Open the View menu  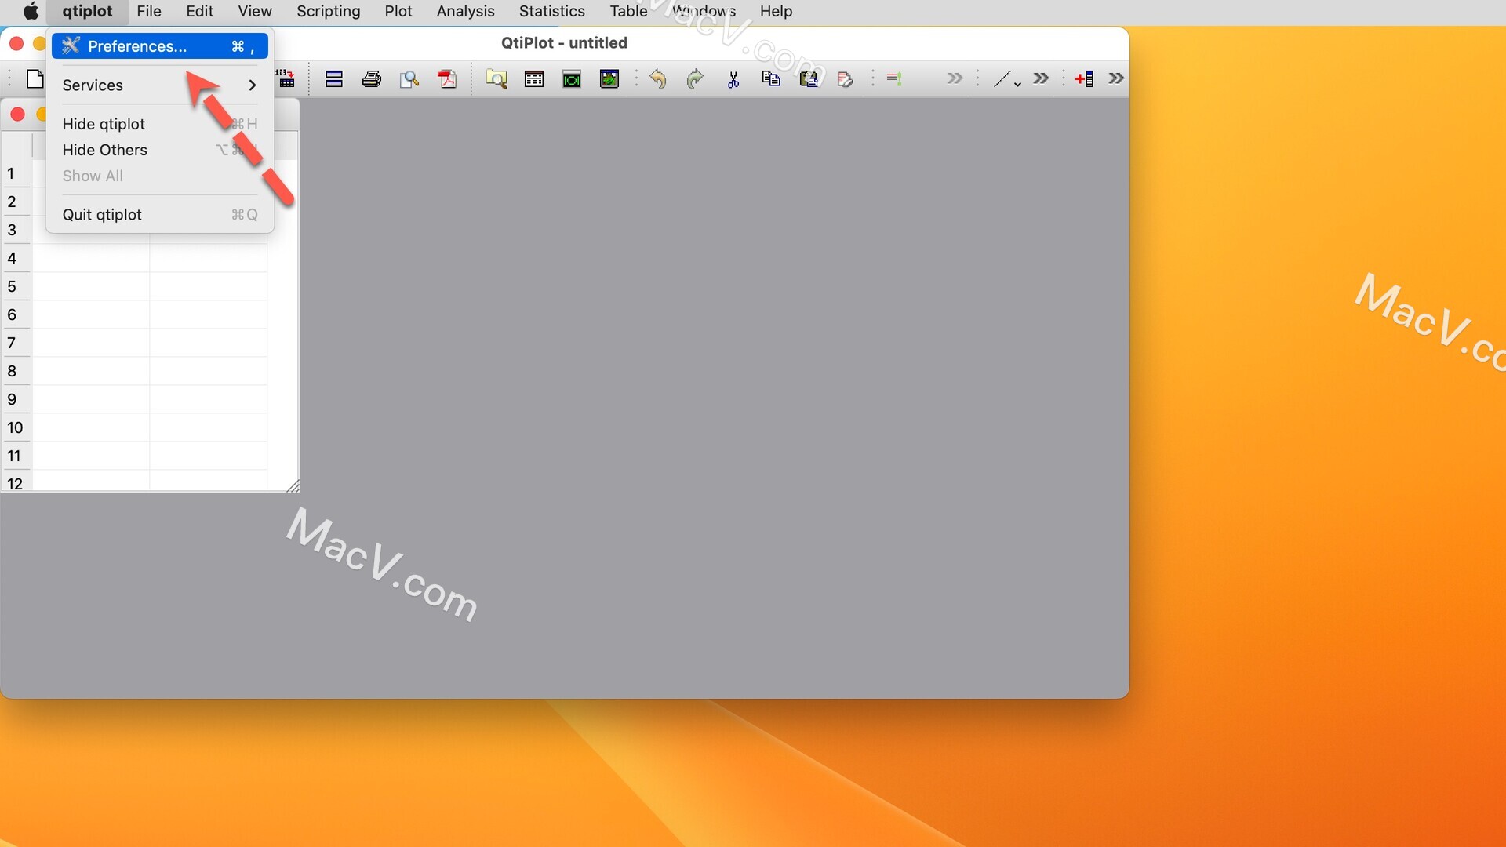255,12
